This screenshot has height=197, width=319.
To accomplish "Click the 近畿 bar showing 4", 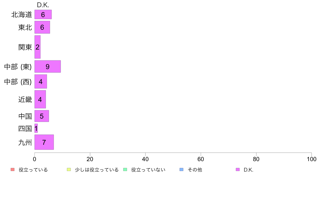I will click(x=40, y=99).
